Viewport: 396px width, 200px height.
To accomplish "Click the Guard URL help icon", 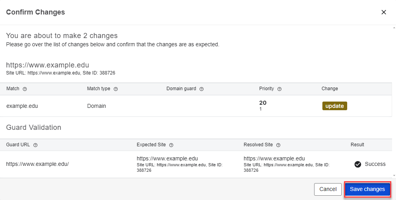I will click(35, 145).
